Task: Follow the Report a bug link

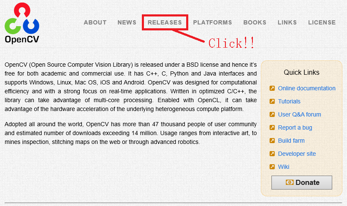Action: [295, 127]
